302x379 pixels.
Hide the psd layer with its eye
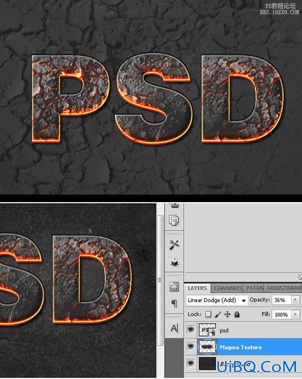(x=191, y=330)
